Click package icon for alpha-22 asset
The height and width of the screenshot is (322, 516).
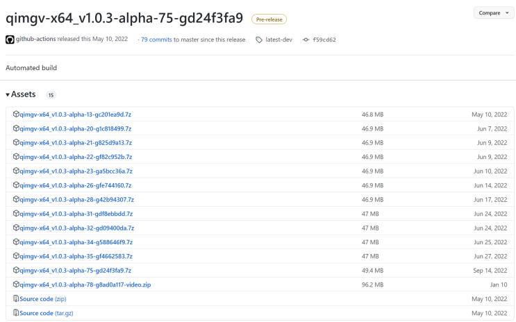point(16,157)
